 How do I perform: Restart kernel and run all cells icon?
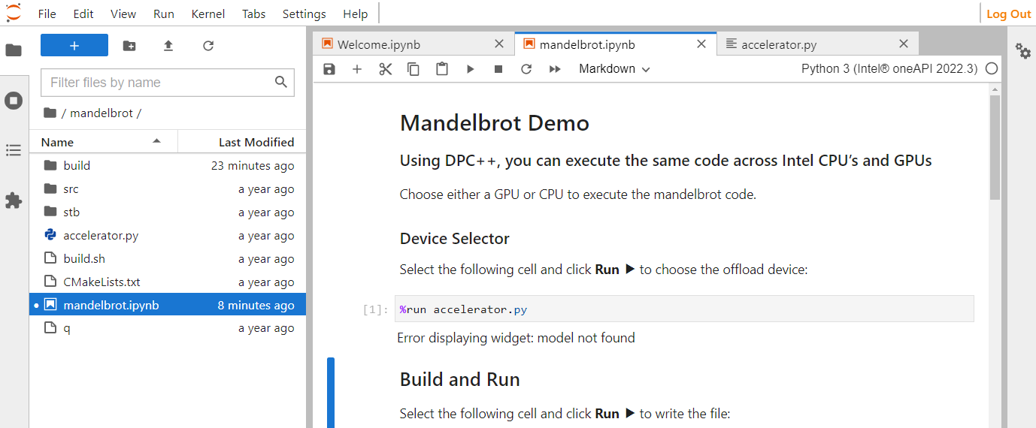pyautogui.click(x=555, y=69)
